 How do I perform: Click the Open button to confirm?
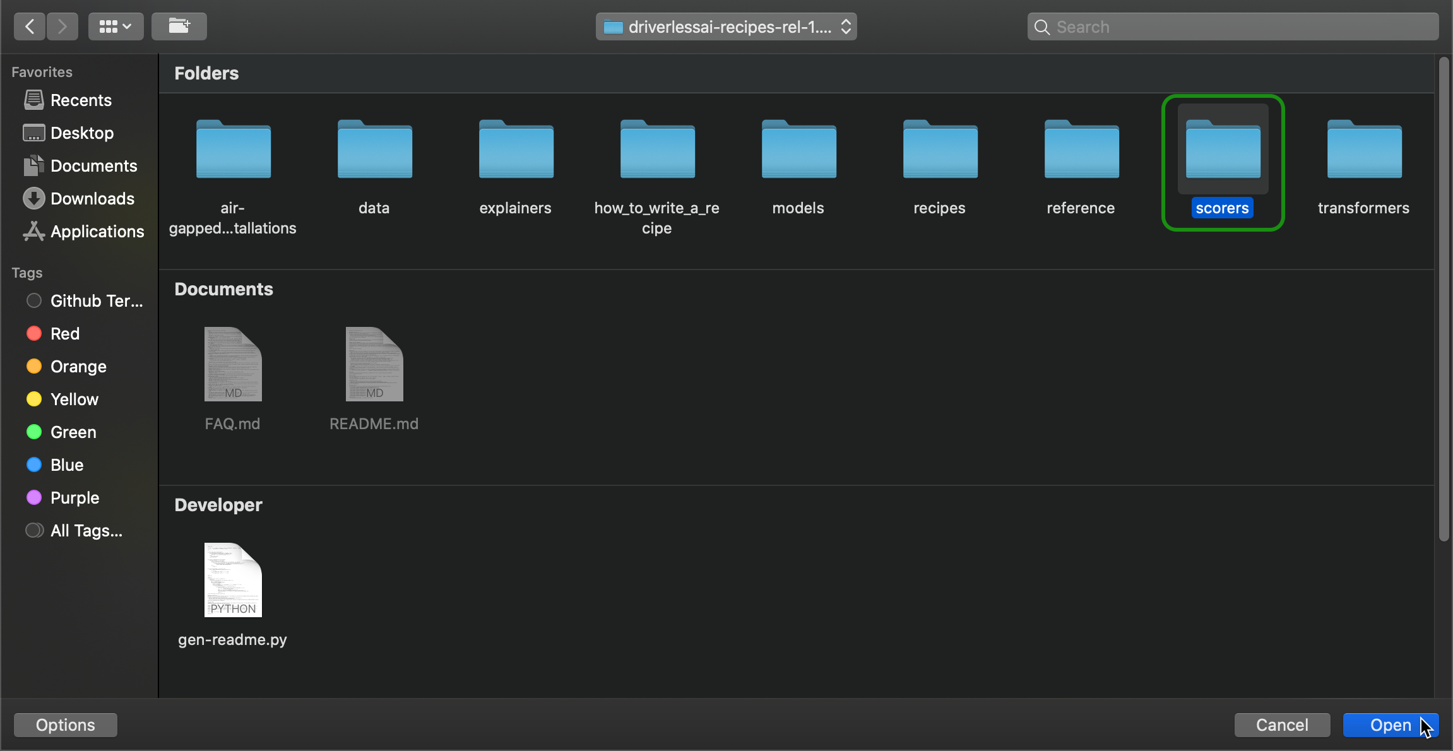(1392, 725)
